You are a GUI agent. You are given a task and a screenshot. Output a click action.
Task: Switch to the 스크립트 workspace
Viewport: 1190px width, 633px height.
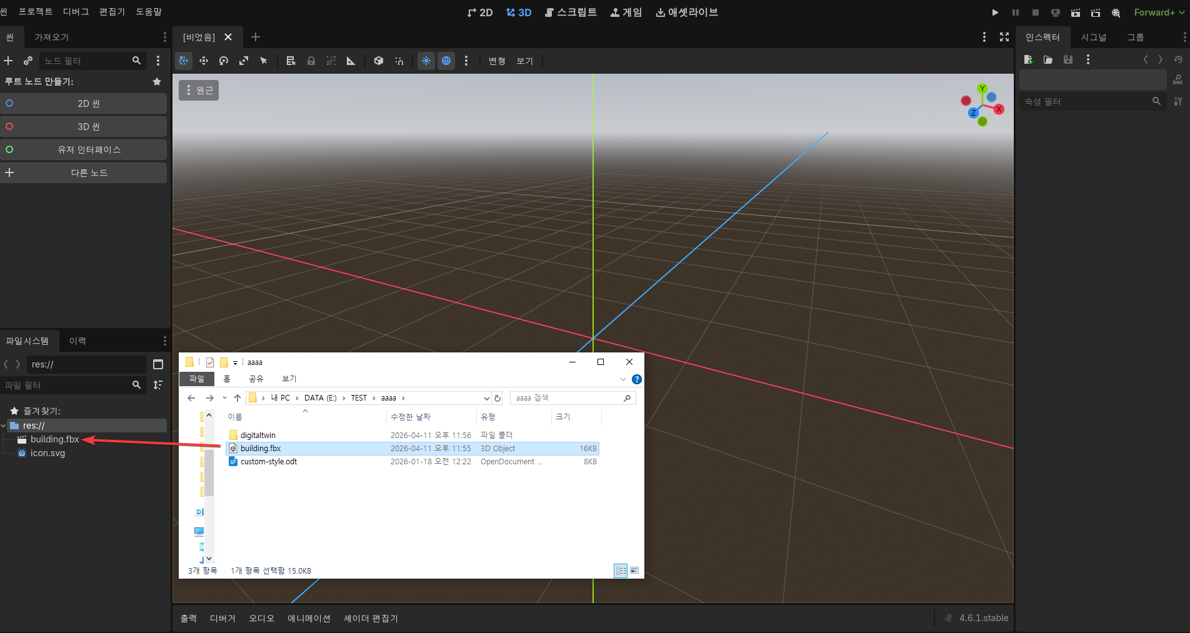tap(571, 12)
